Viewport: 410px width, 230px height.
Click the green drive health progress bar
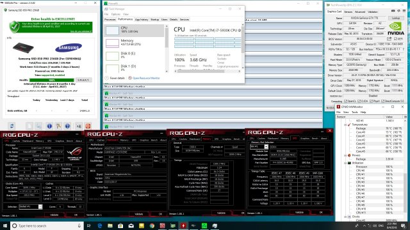(x=52, y=80)
